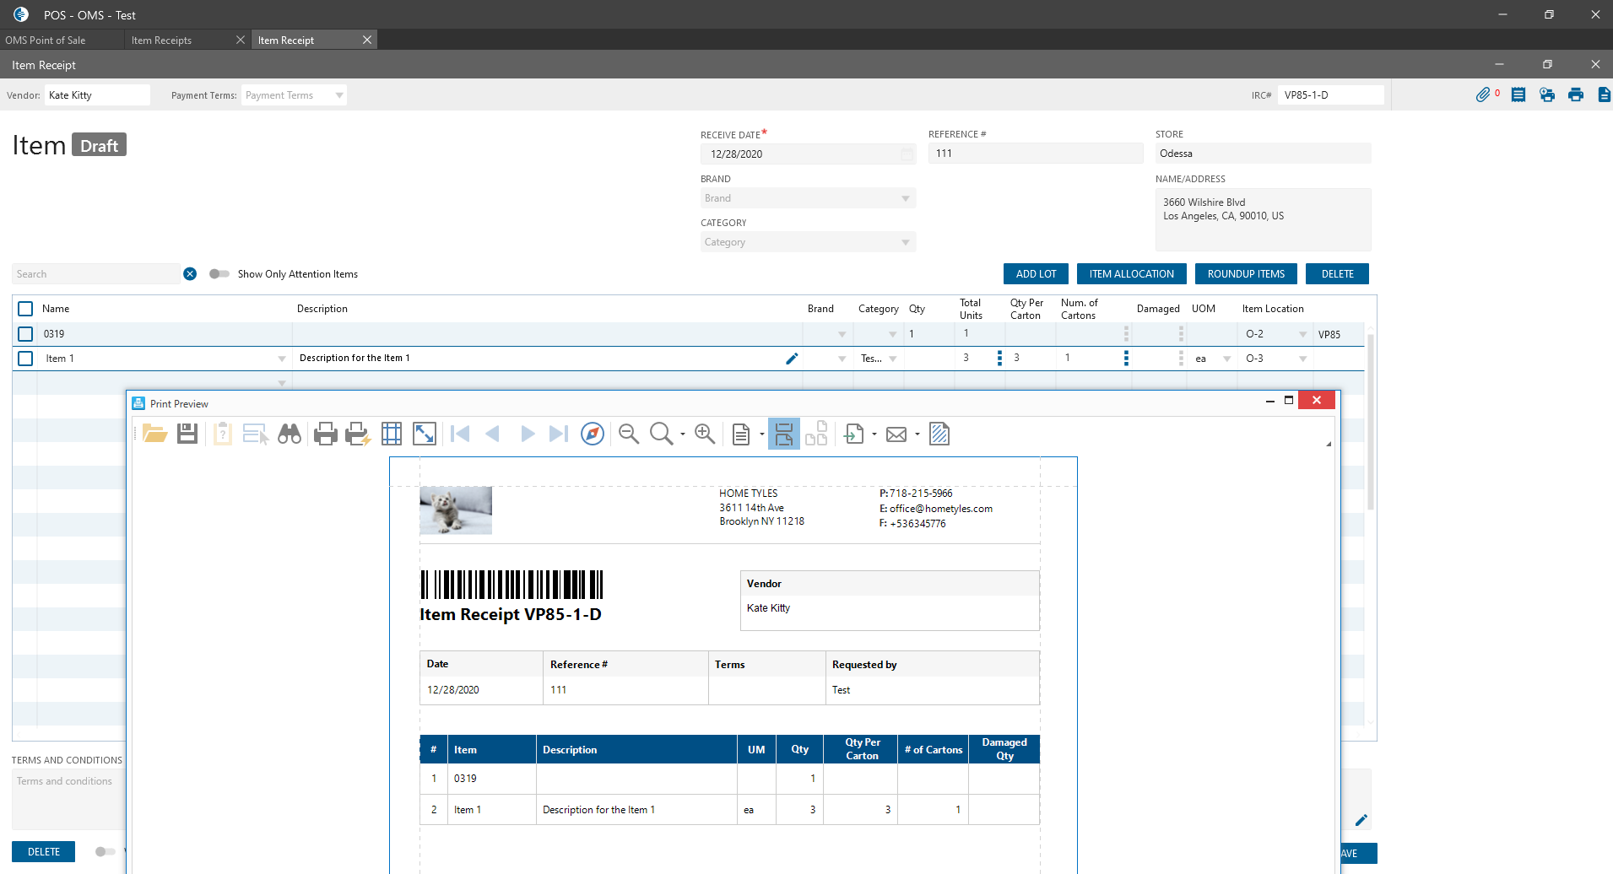Image resolution: width=1613 pixels, height=874 pixels.
Task: Click the binoculars search icon in Print Preview
Action: [290, 434]
